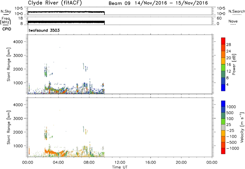Click the '04:00' time tick label
Image resolution: width=245 pixels, height=169 pixels.
click(x=58, y=163)
